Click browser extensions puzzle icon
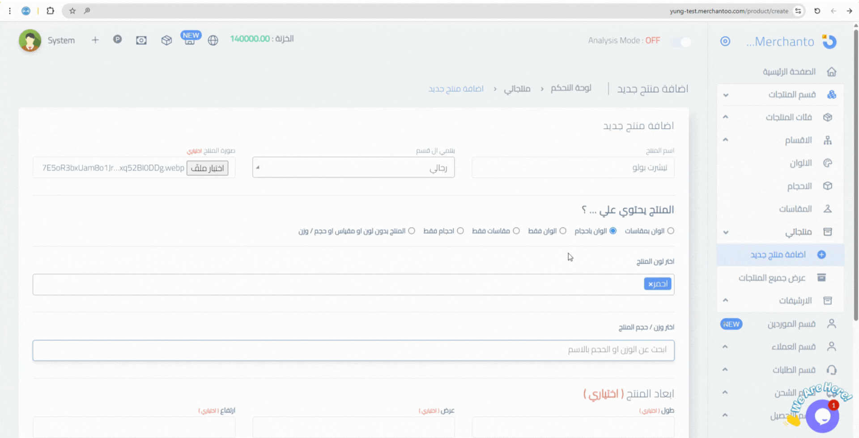 pos(50,11)
